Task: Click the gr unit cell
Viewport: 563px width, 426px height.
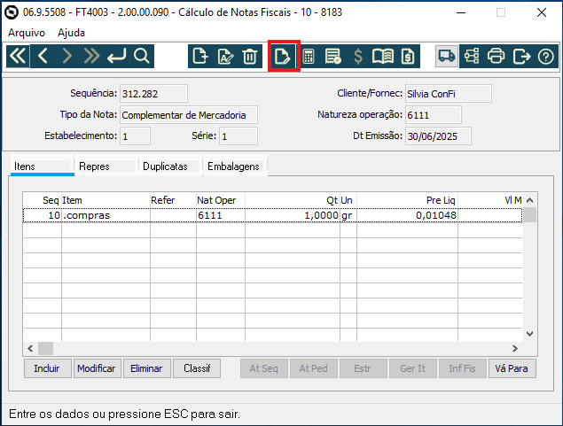Action: point(348,215)
